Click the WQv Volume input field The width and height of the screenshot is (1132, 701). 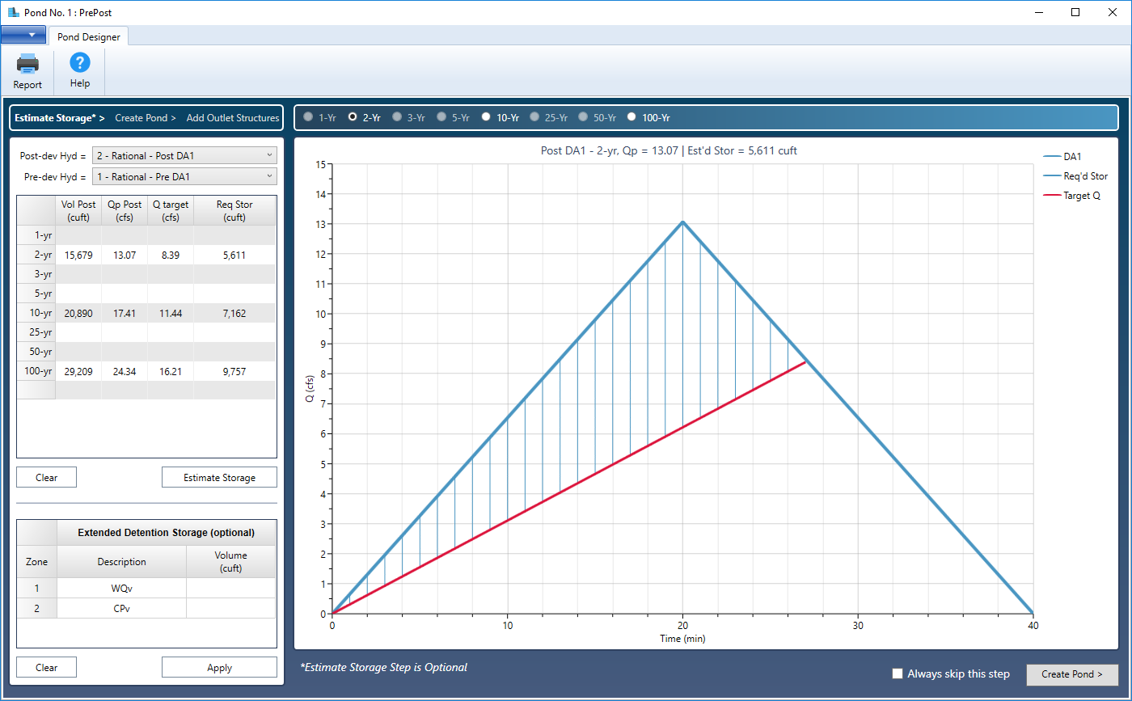pyautogui.click(x=231, y=588)
